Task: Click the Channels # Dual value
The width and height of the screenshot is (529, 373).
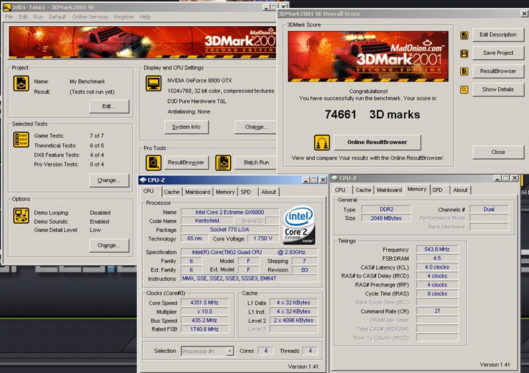Action: 489,209
